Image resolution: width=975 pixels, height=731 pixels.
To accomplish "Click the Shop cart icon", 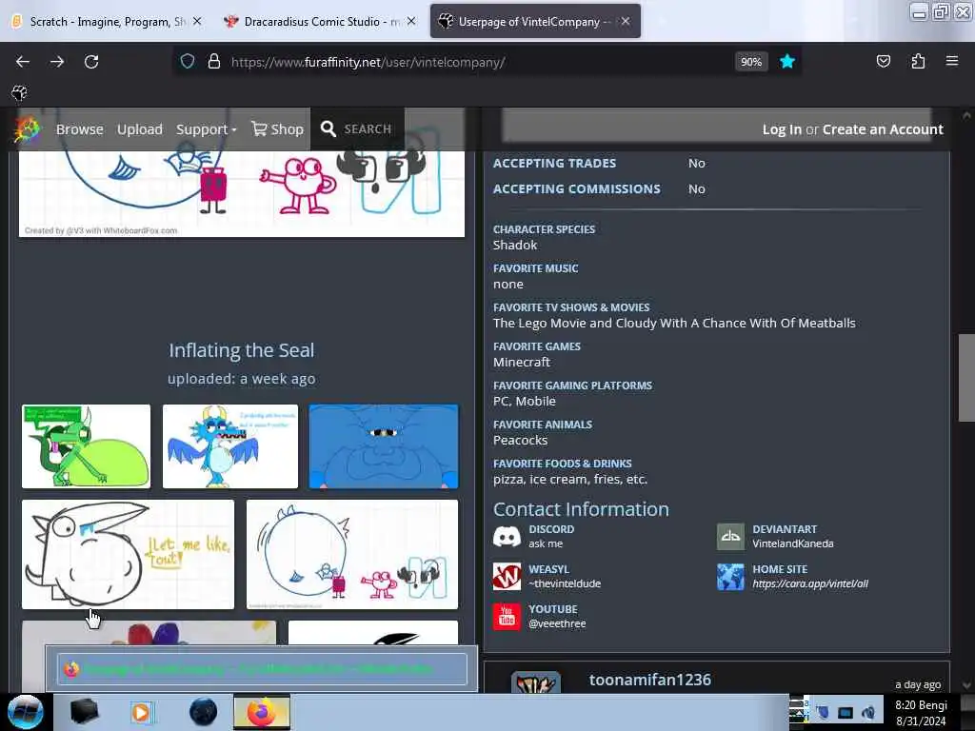I will [259, 128].
